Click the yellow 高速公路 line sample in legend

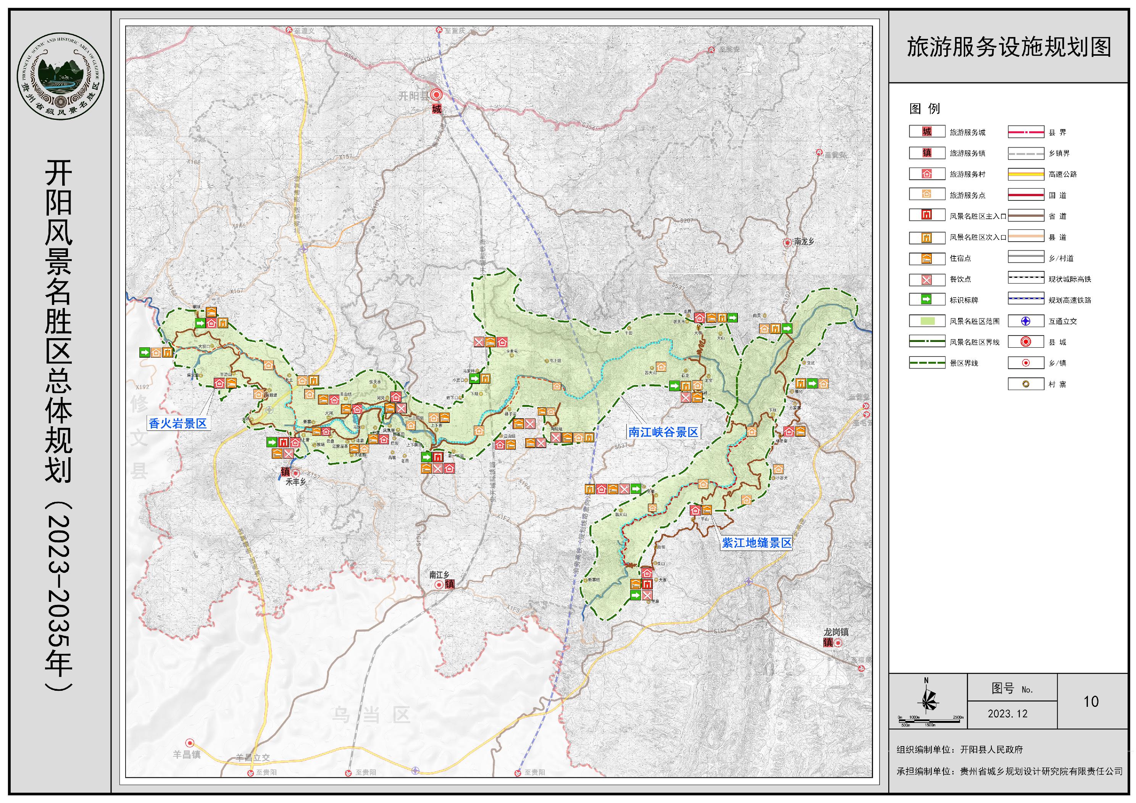point(1026,174)
